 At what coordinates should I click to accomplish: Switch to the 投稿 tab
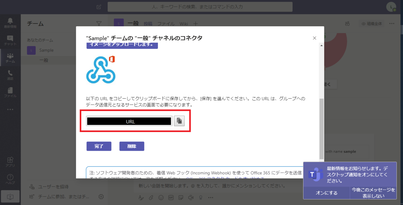pos(148,24)
